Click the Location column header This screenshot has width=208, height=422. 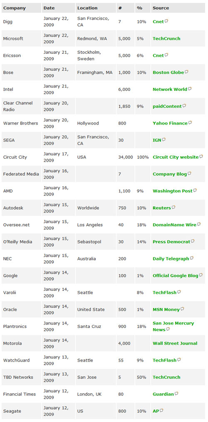coord(87,8)
